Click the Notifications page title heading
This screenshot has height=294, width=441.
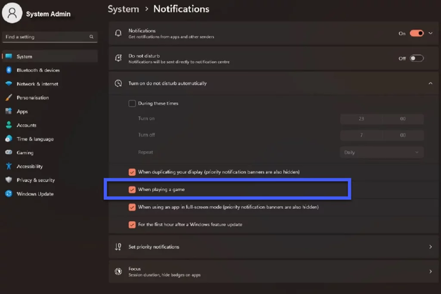tap(181, 9)
